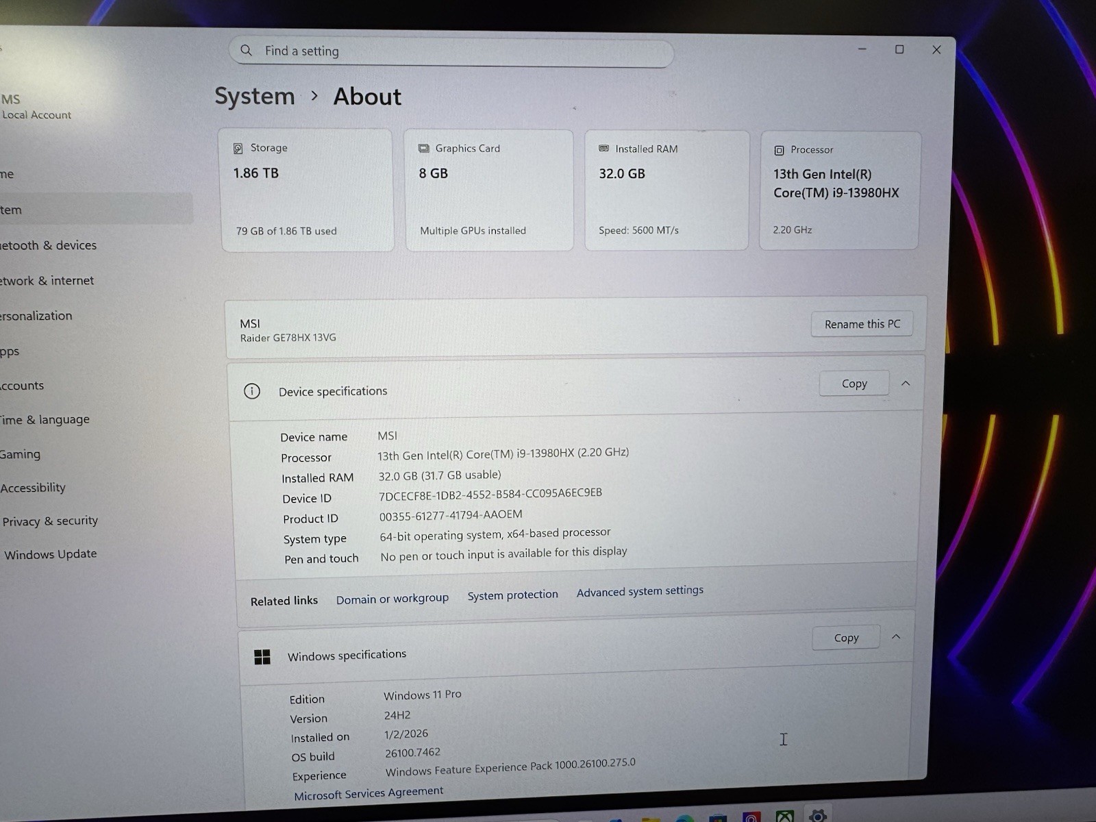
Task: Click the Storage card icon
Action: 238,148
